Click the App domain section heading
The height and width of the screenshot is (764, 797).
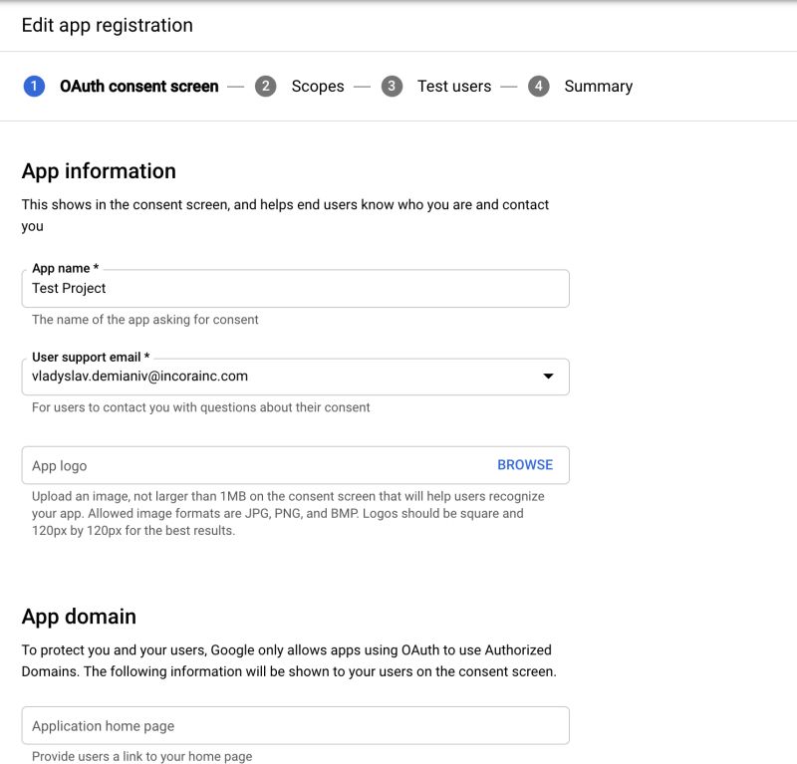(80, 617)
